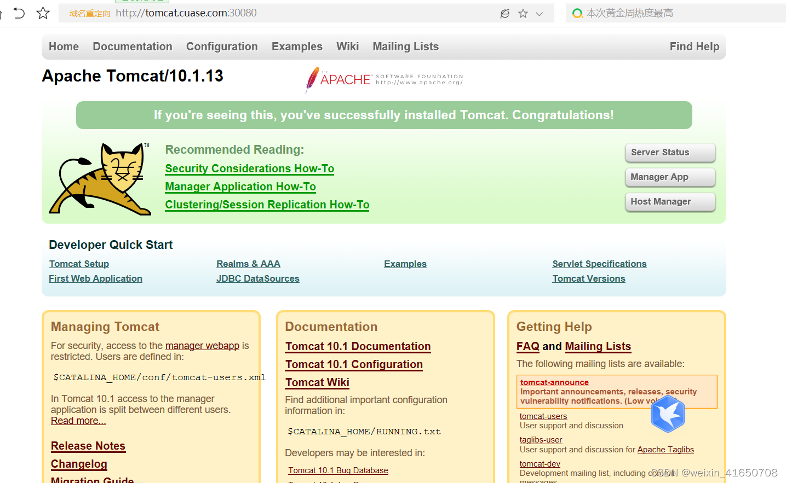786x483 pixels.
Task: Open the manager webapp link
Action: [x=203, y=346]
